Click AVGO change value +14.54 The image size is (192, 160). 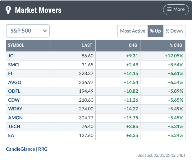coord(131,82)
